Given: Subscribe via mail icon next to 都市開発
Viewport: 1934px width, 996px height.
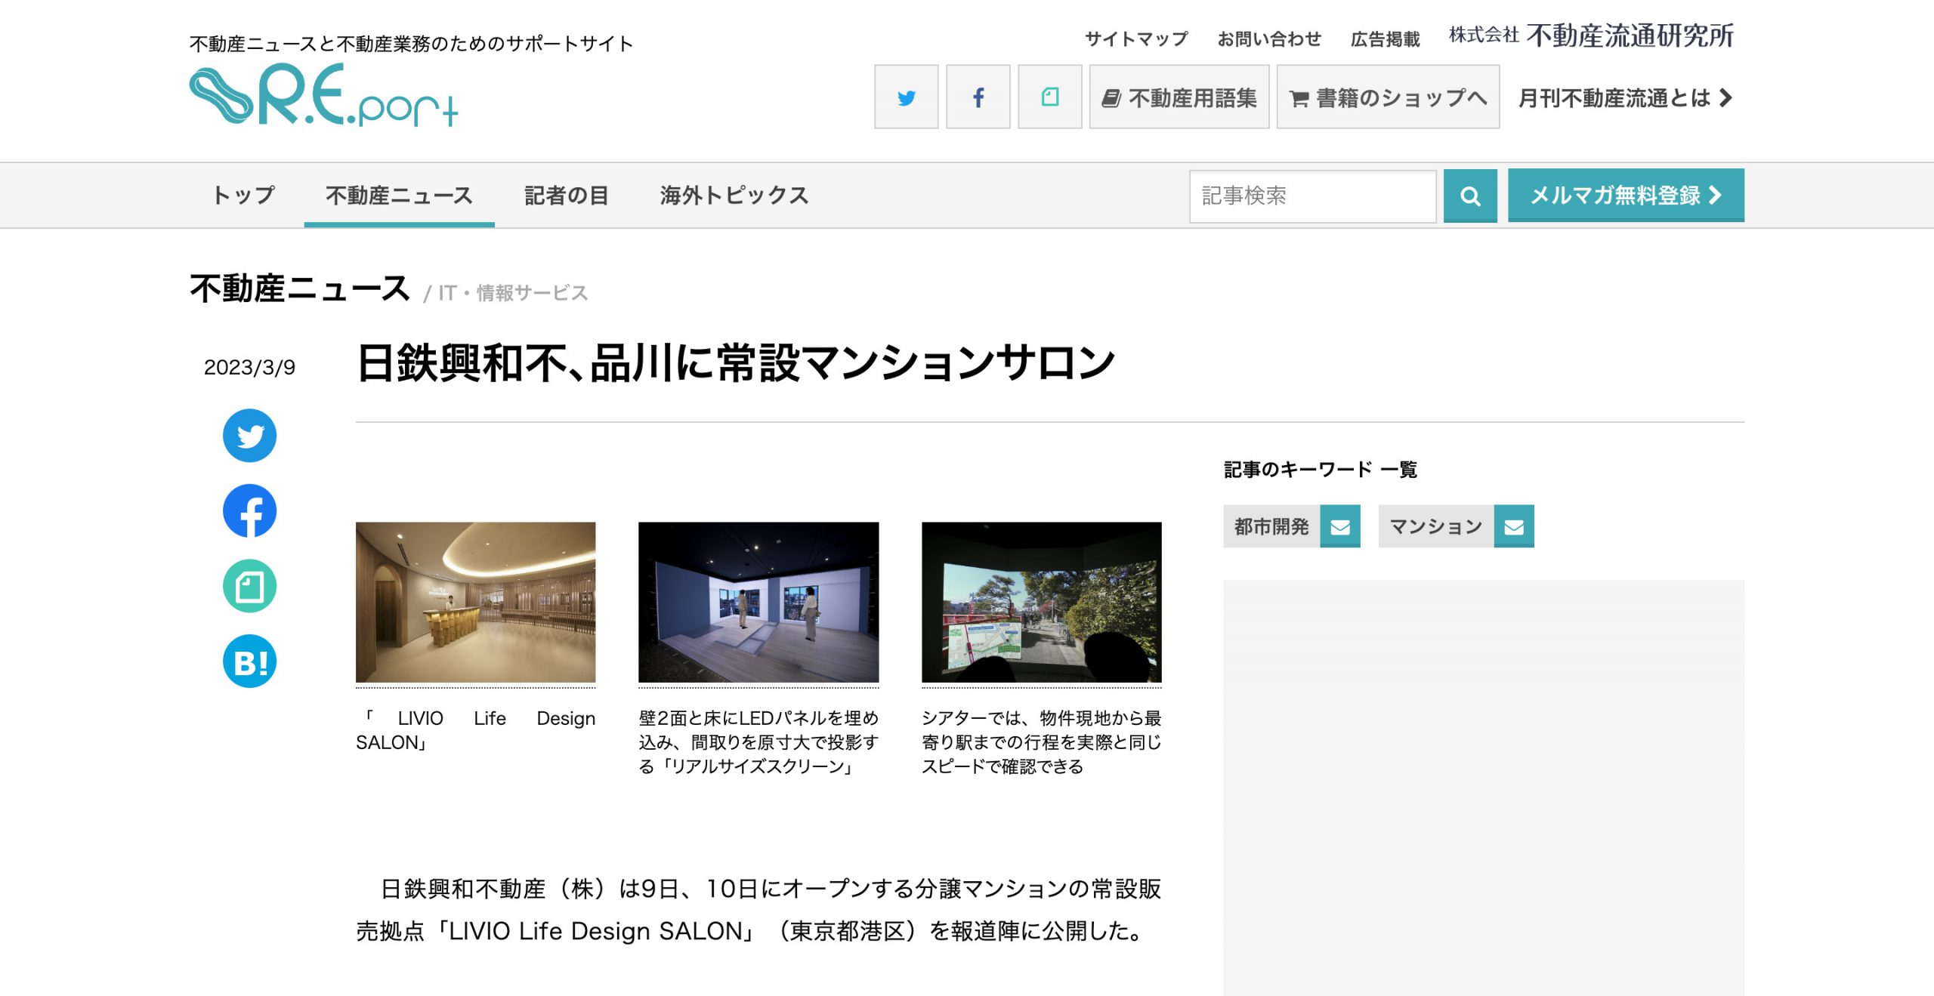Looking at the screenshot, I should 1340,526.
